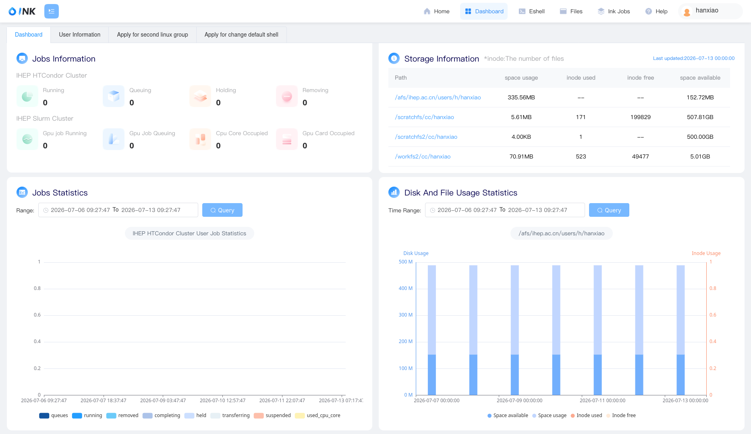Switch to the User Information tab

(79, 35)
